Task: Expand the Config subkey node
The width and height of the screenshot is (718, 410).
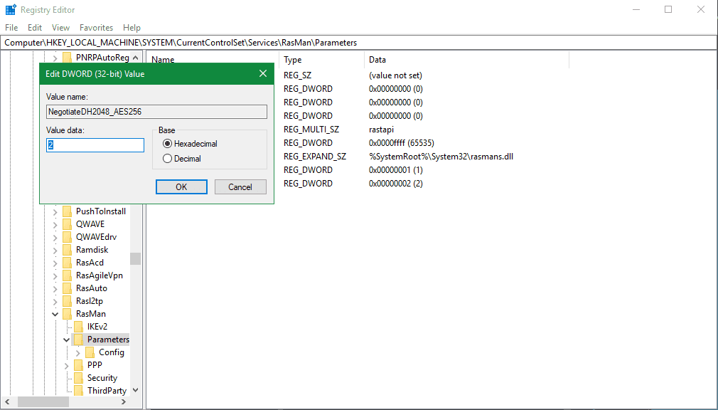Action: click(78, 352)
